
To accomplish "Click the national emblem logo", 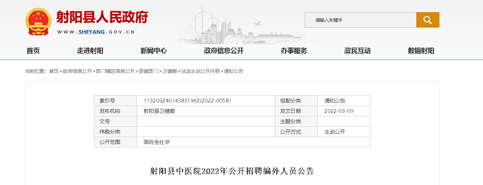I will point(38,22).
